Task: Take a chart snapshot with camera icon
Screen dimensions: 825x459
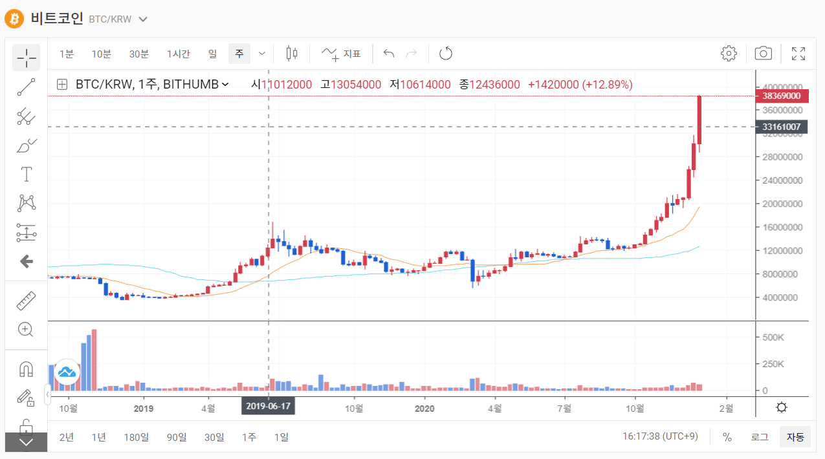Action: click(764, 54)
